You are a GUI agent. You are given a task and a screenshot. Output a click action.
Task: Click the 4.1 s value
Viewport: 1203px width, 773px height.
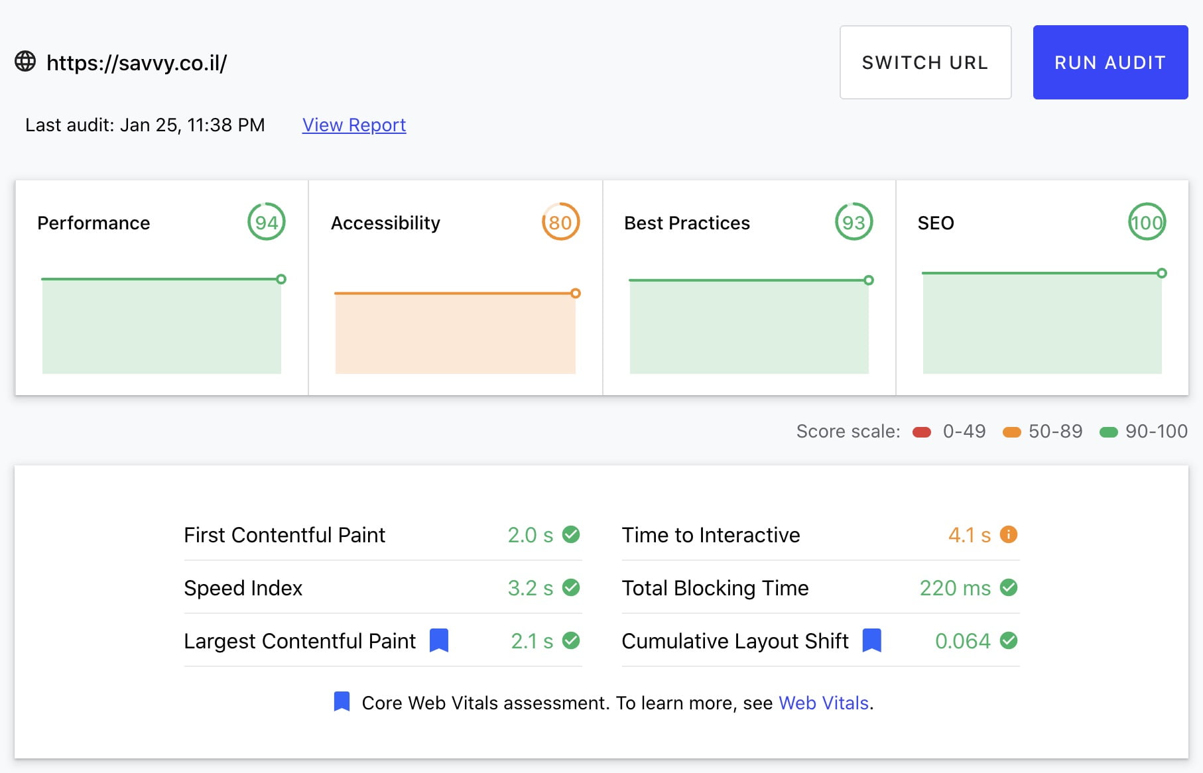coord(970,535)
